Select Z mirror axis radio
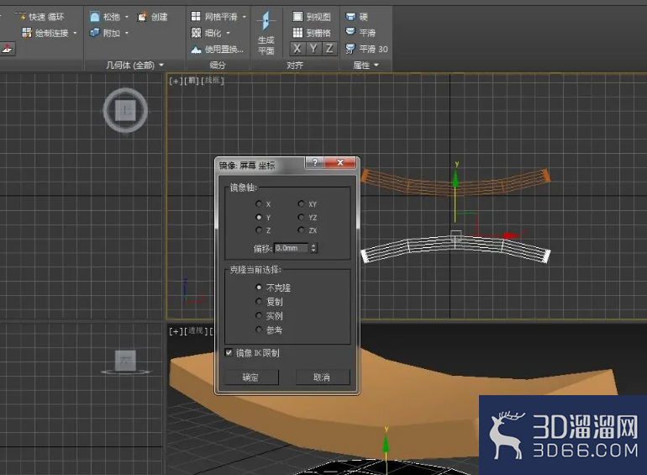The height and width of the screenshot is (475, 647). (x=259, y=230)
